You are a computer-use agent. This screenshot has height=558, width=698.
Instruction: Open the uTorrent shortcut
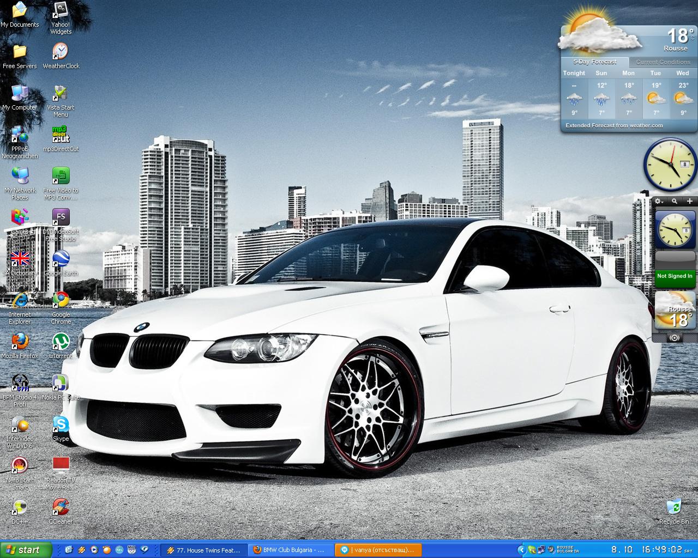pyautogui.click(x=61, y=347)
